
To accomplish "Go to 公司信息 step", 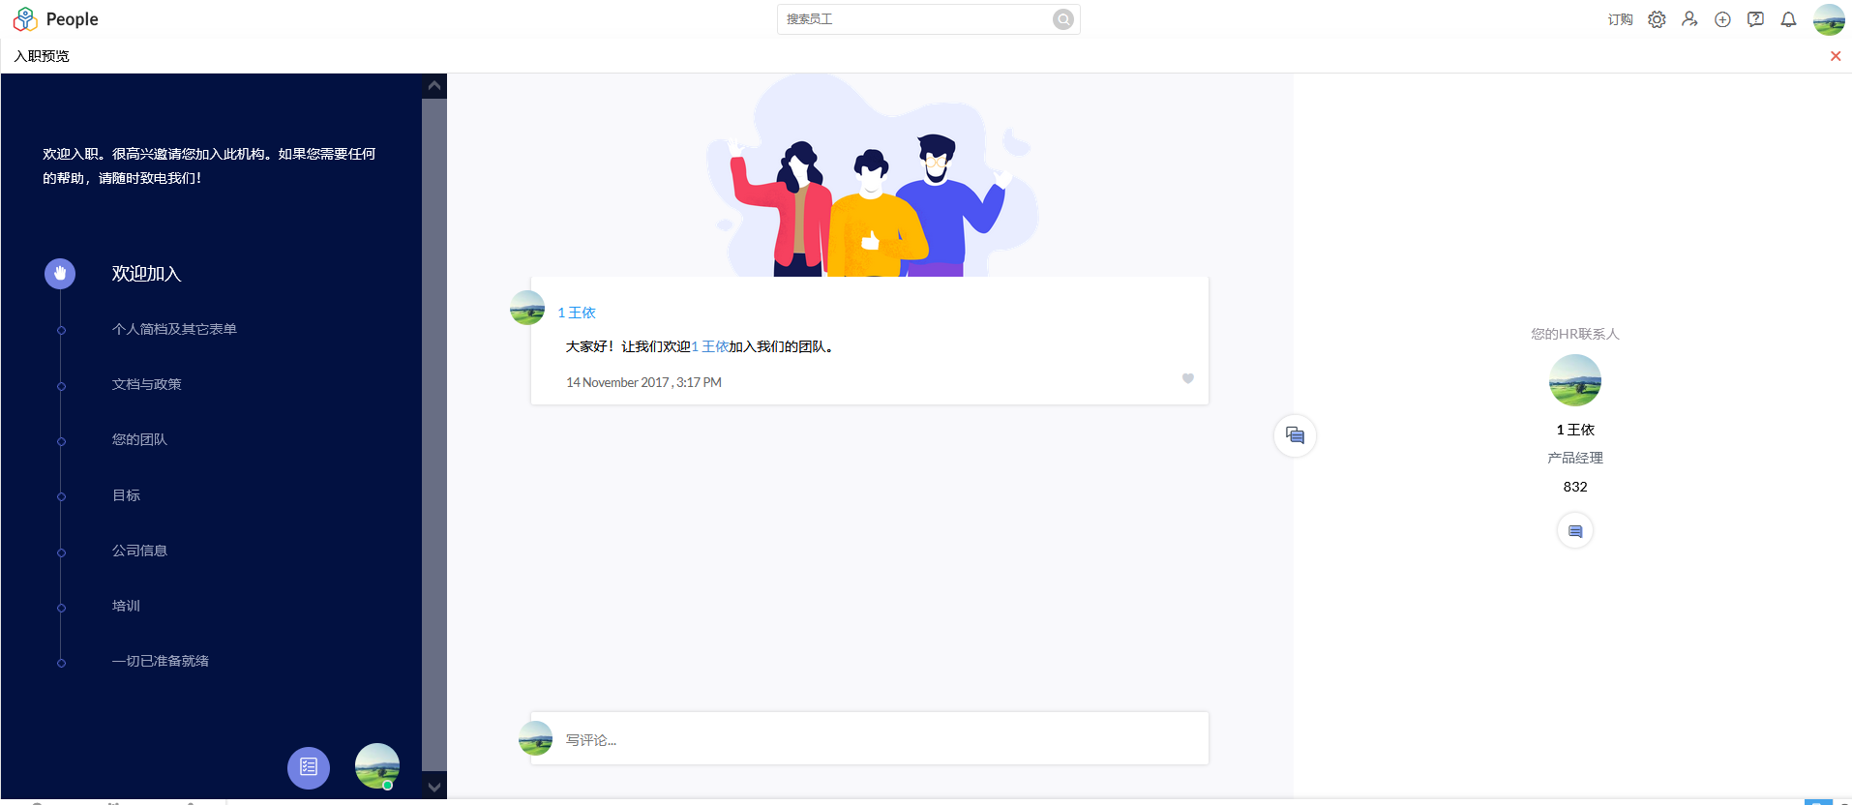I will [x=139, y=551].
